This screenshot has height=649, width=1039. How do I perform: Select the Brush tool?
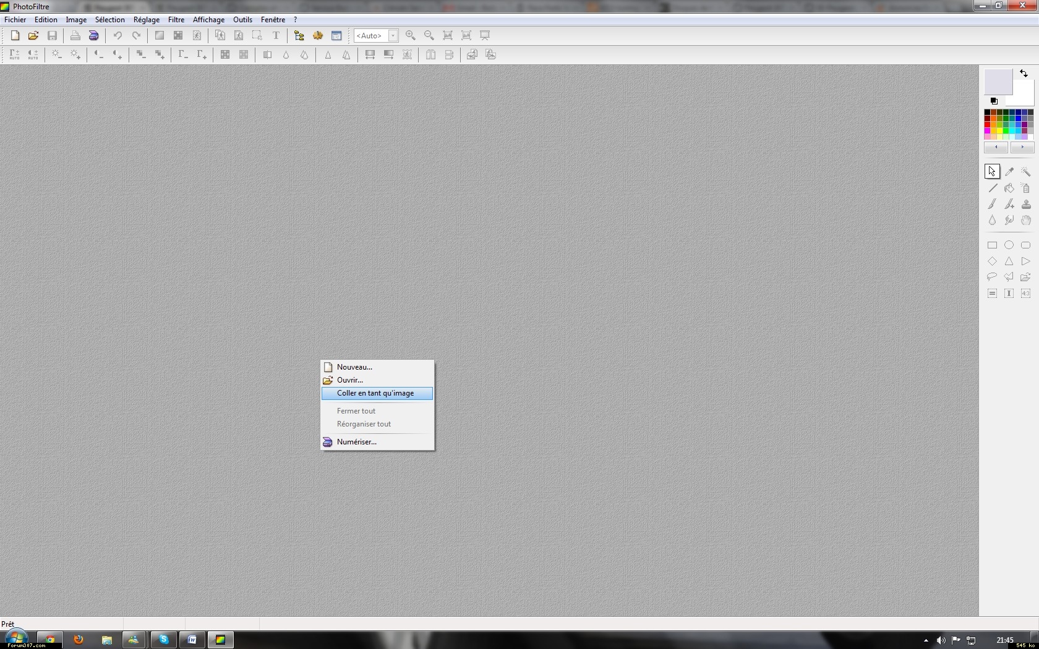(993, 204)
